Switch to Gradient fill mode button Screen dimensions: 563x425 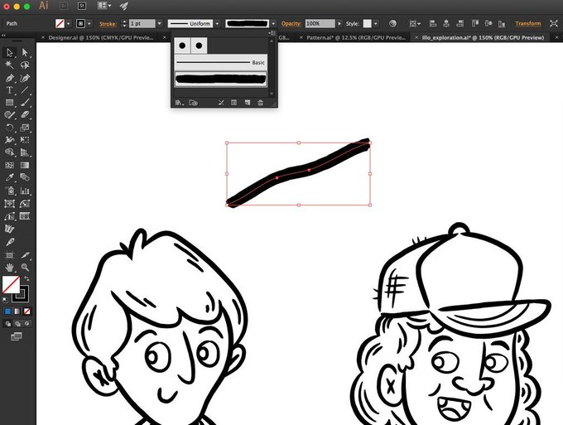[x=17, y=312]
